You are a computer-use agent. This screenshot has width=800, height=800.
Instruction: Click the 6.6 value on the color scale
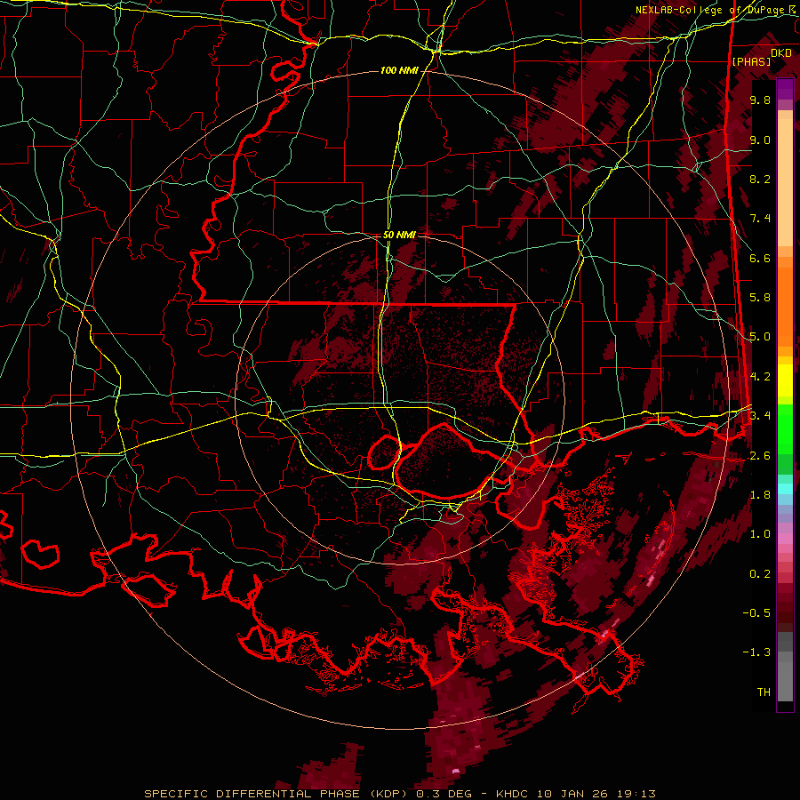tap(760, 258)
